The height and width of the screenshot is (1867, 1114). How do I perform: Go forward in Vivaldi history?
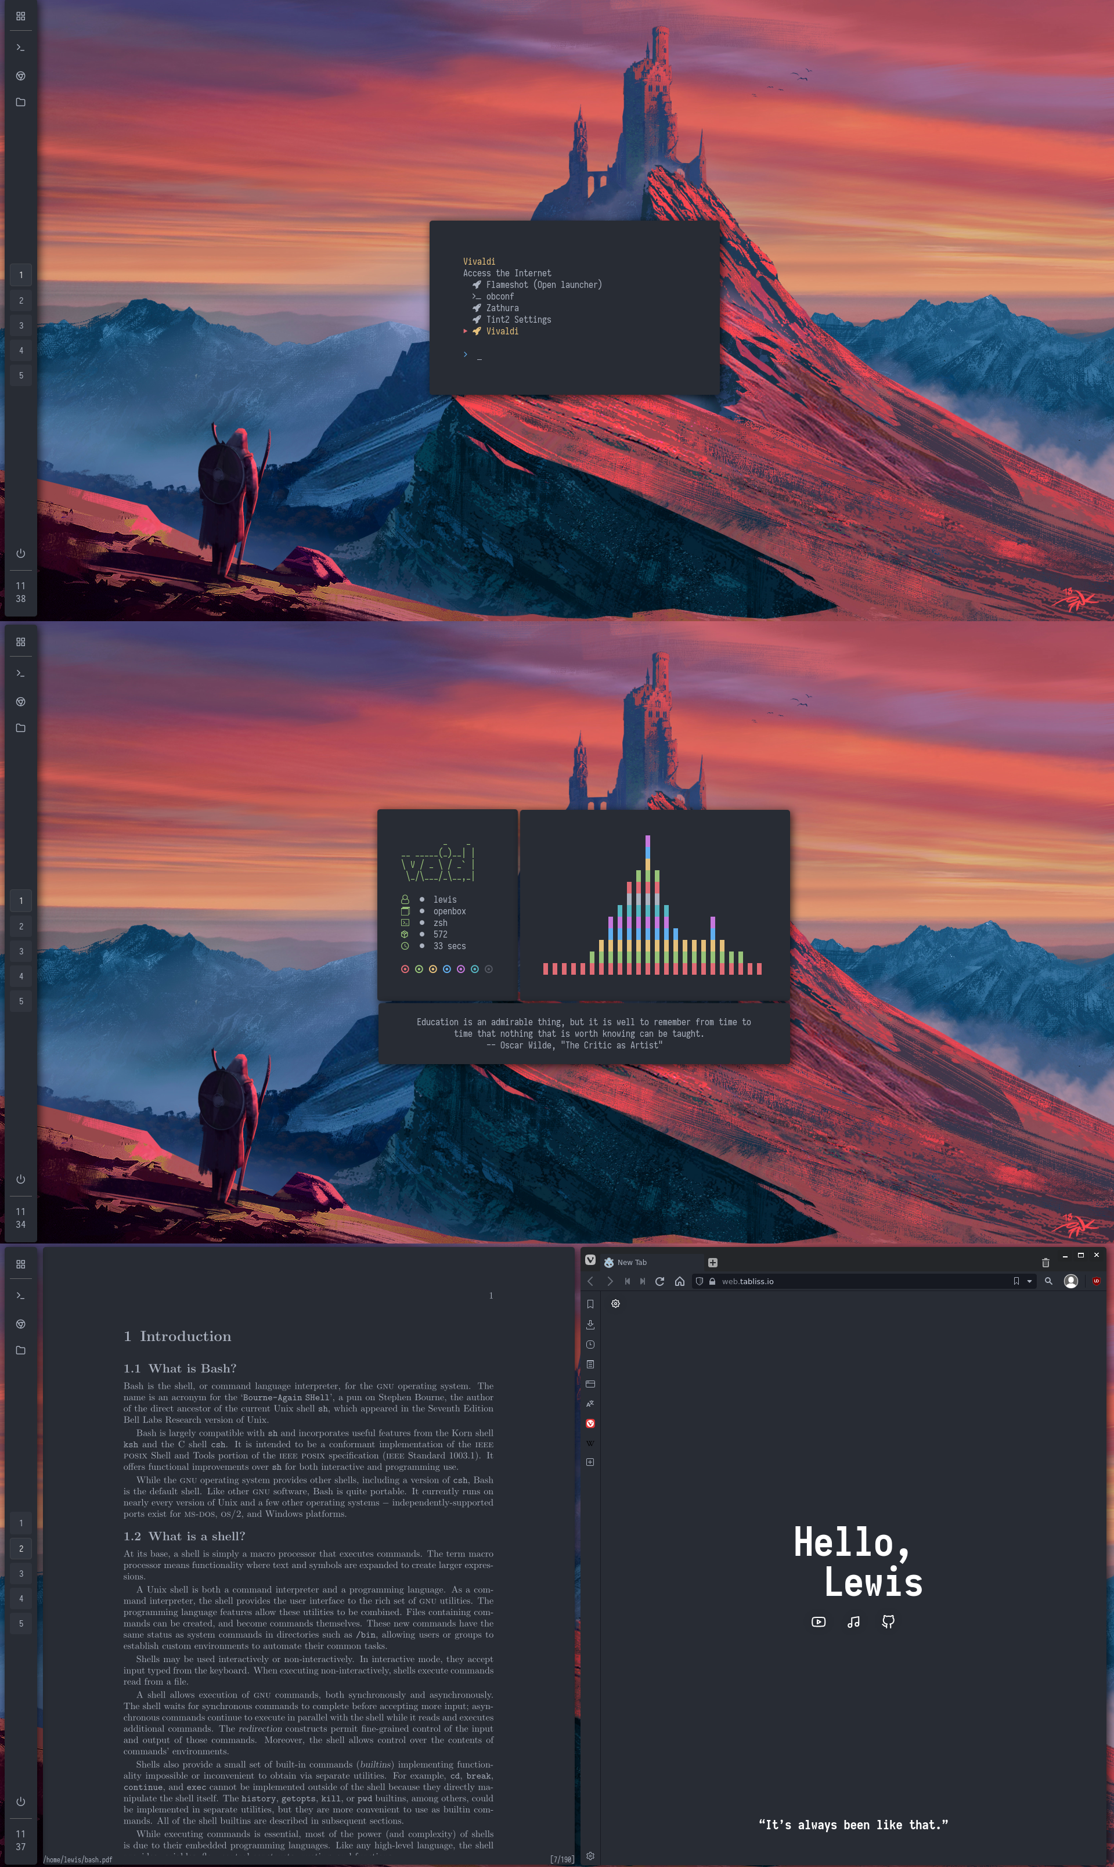click(x=610, y=1281)
